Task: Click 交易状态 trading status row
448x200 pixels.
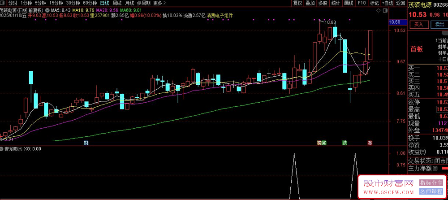Action: click(428, 161)
